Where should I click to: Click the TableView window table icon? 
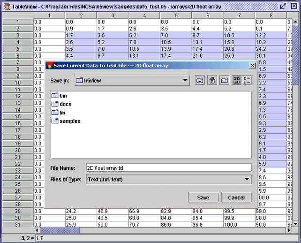click(x=7, y=7)
